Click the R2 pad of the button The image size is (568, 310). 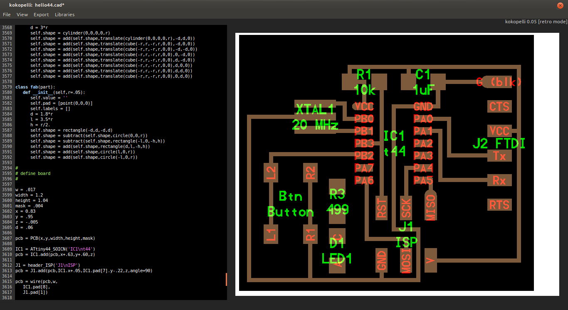coord(310,172)
